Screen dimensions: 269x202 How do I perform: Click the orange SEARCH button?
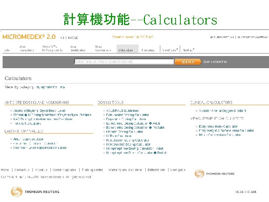[188, 62]
